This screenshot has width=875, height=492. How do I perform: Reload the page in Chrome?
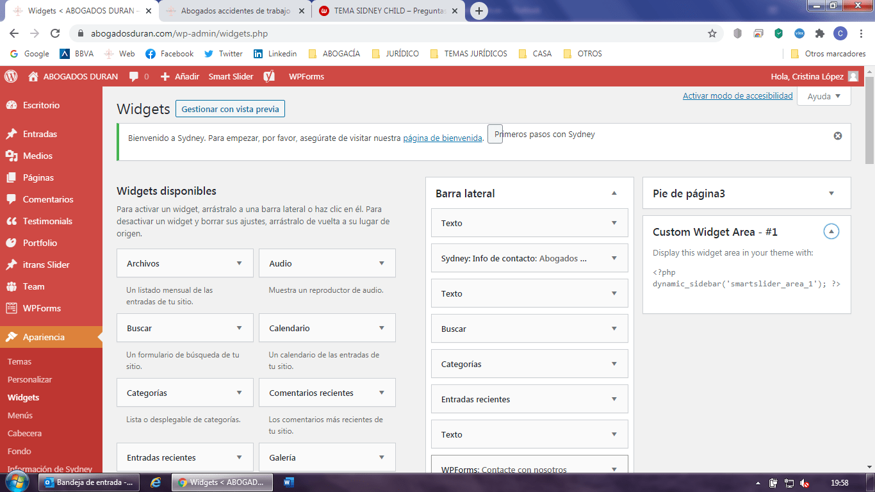[55, 33]
